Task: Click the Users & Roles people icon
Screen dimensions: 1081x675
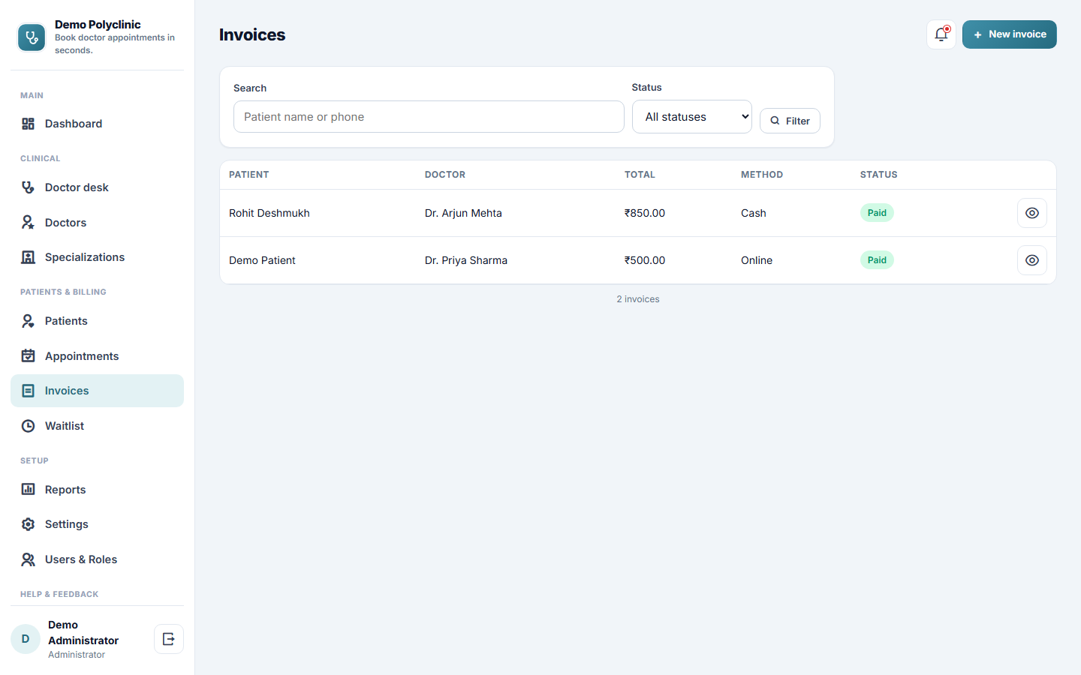Action: [28, 559]
